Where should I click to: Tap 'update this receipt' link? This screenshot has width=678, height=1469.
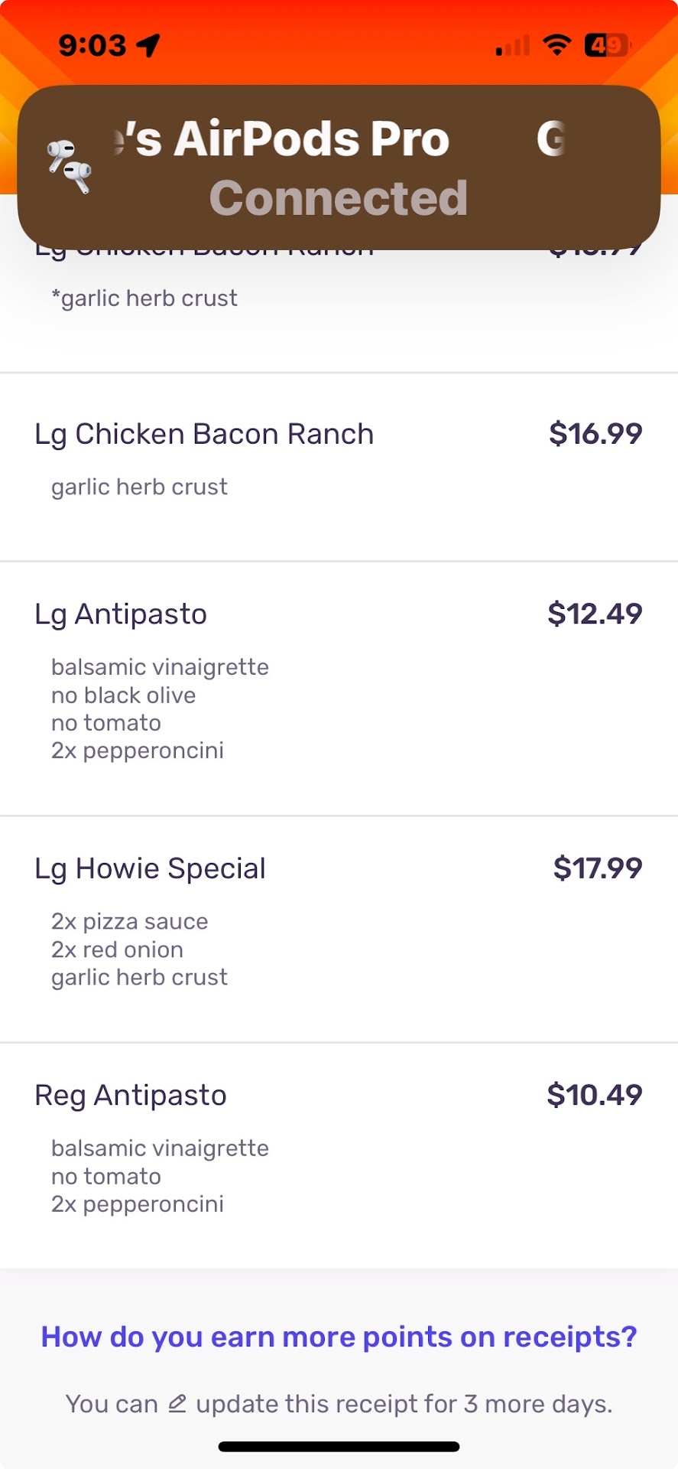326,1404
